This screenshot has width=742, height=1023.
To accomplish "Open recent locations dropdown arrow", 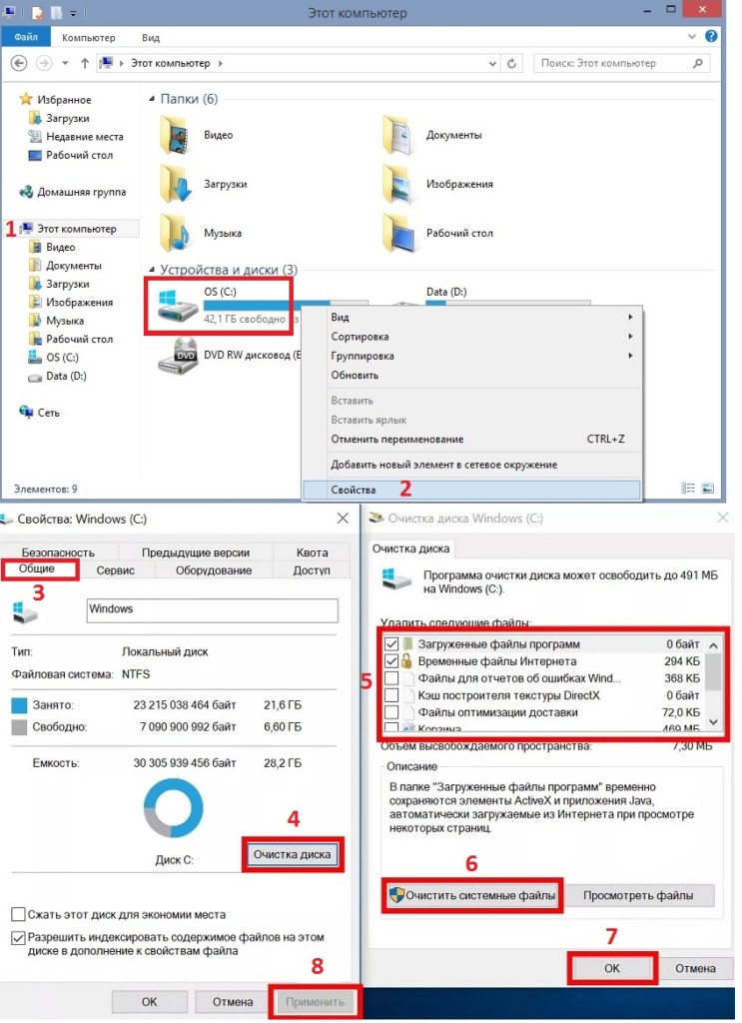I will tap(65, 63).
